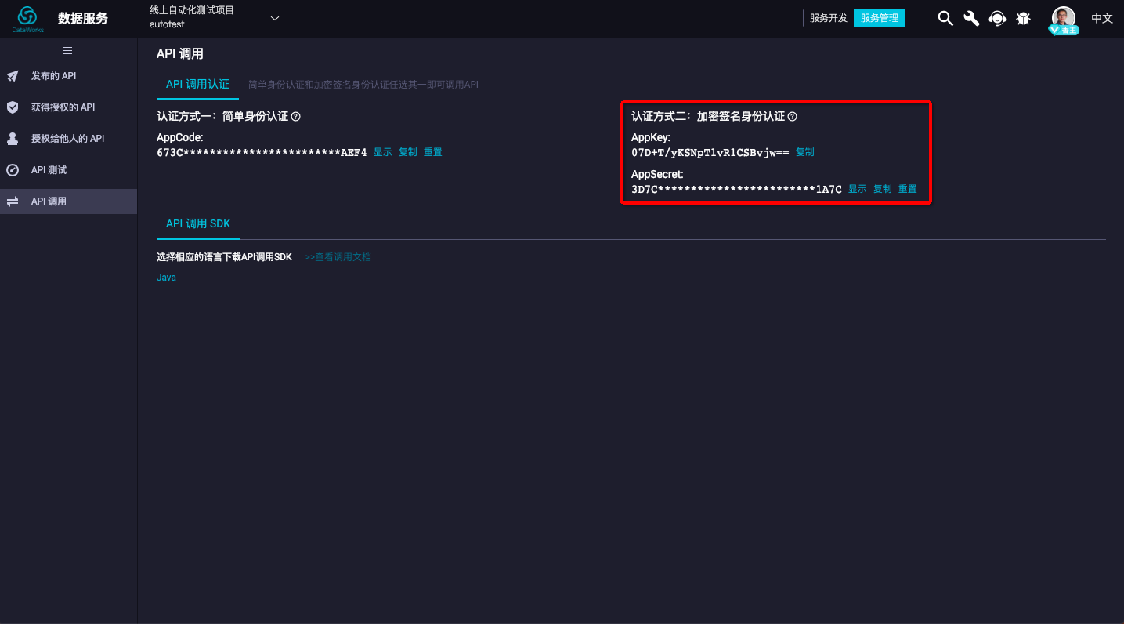Click the arrows icon beside API 调用
This screenshot has width=1124, height=624.
click(x=13, y=201)
